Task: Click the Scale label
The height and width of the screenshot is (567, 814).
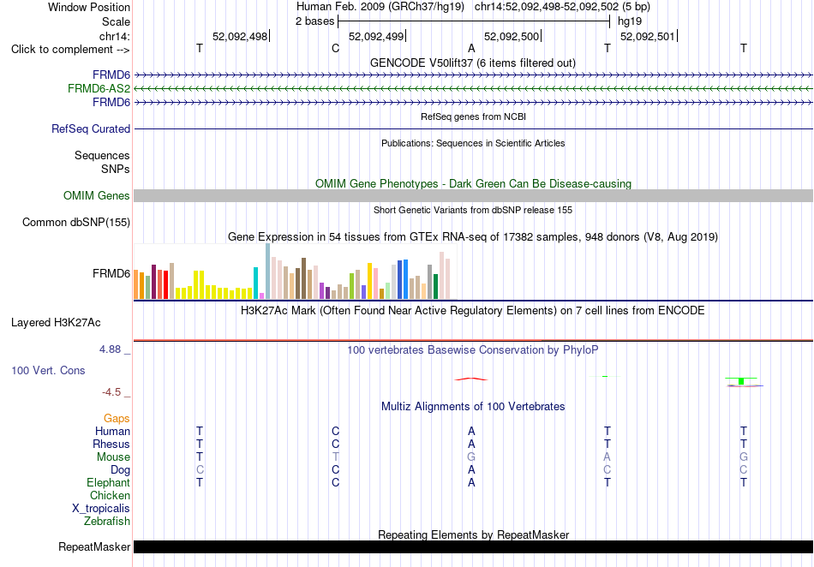Action: (x=116, y=21)
